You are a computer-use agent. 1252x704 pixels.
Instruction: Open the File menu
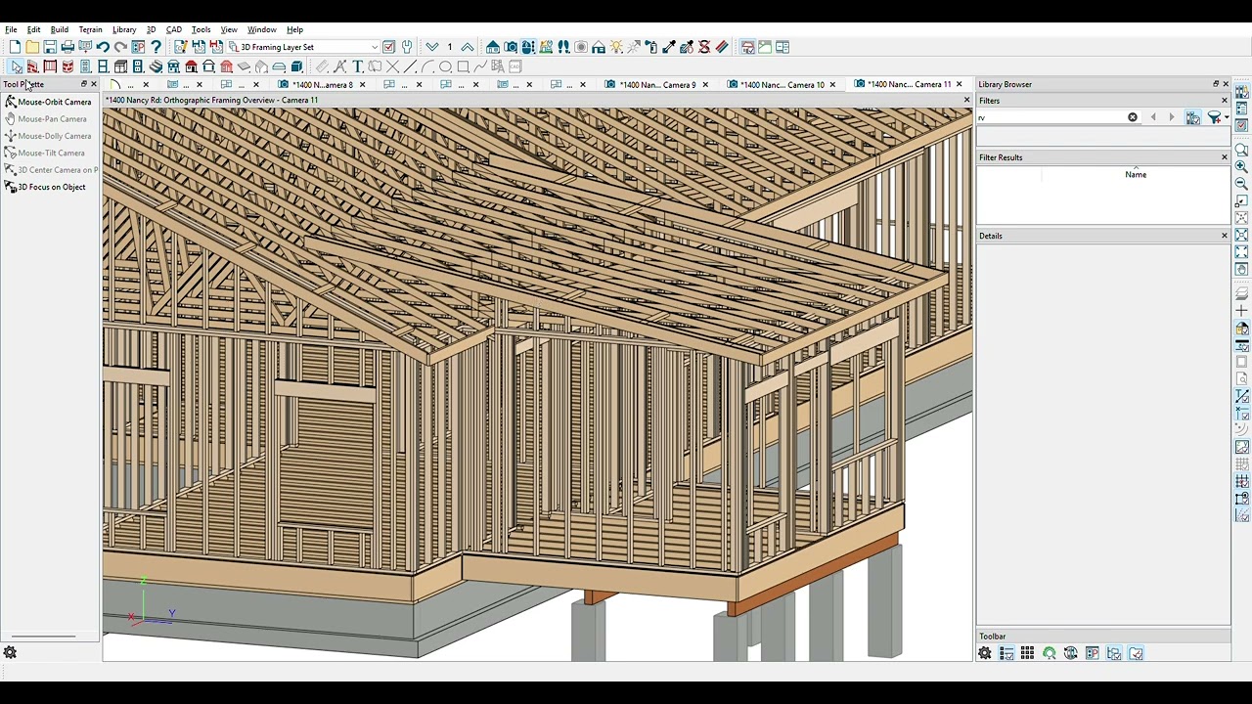11,29
